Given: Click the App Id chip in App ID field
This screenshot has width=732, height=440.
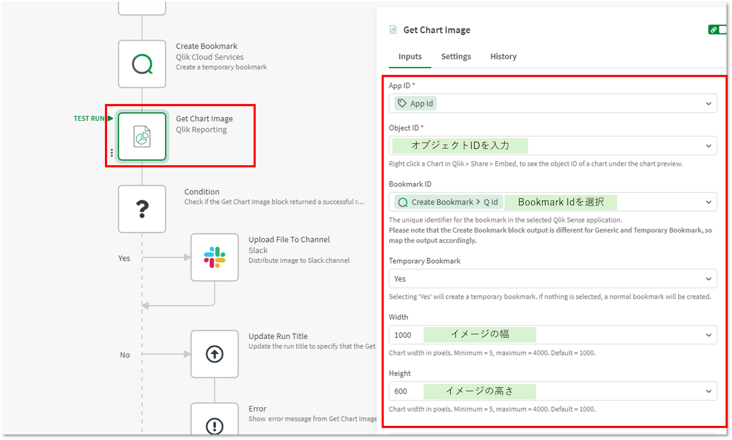Looking at the screenshot, I should point(415,103).
